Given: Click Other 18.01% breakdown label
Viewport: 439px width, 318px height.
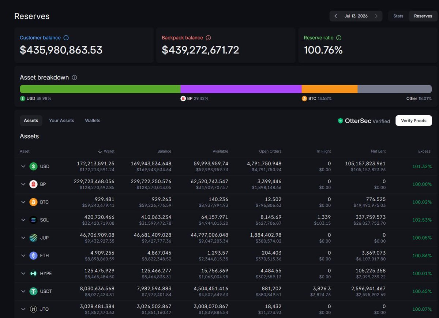Looking at the screenshot, I should [419, 98].
